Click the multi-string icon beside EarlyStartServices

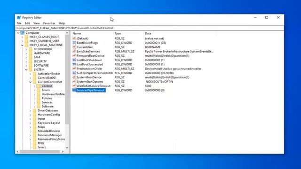pyautogui.click(x=74, y=51)
